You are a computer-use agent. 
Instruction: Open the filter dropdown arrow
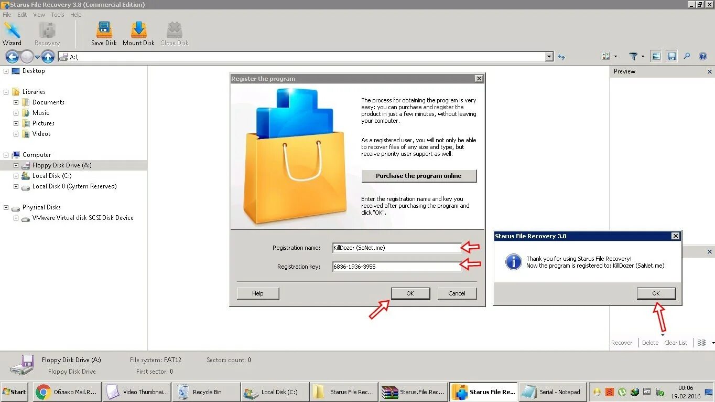click(643, 57)
